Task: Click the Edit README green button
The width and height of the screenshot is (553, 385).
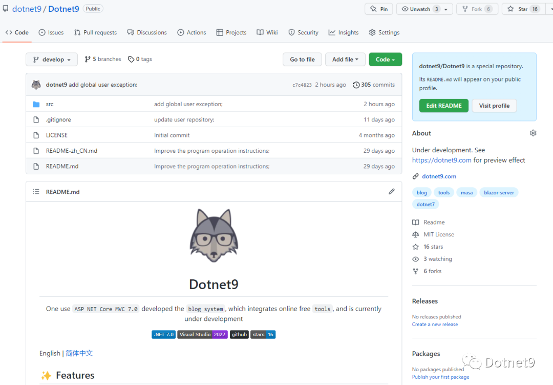Action: click(x=443, y=106)
